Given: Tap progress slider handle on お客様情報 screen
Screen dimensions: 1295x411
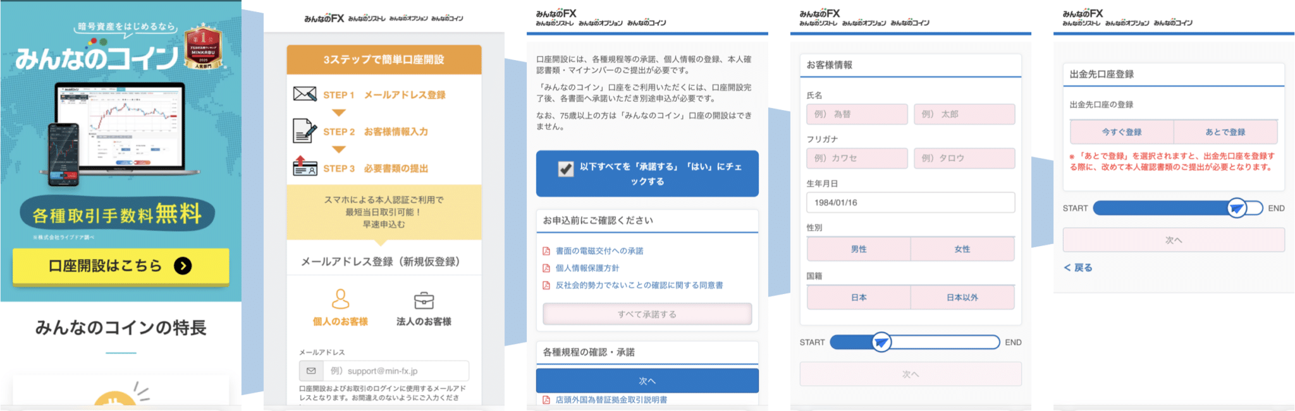Looking at the screenshot, I should (881, 342).
